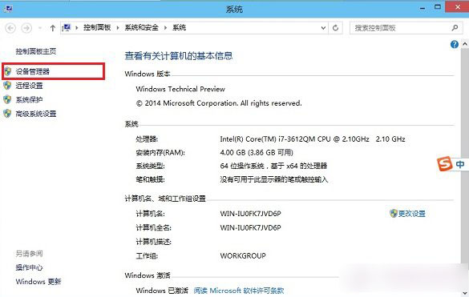Open help with the blue question mark
The width and height of the screenshot is (469, 297).
455,45
